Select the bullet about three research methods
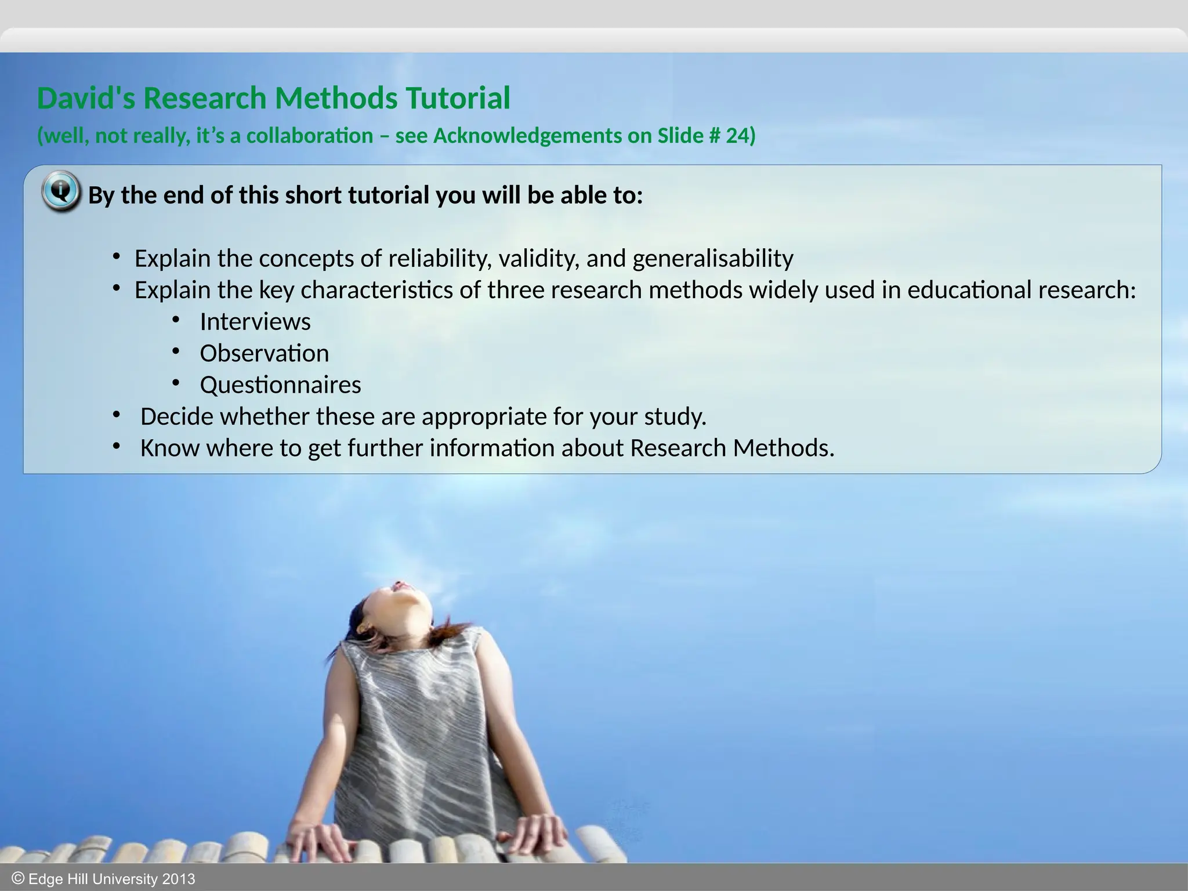 click(635, 290)
